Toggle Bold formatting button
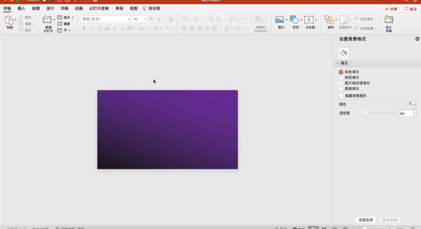 point(84,28)
